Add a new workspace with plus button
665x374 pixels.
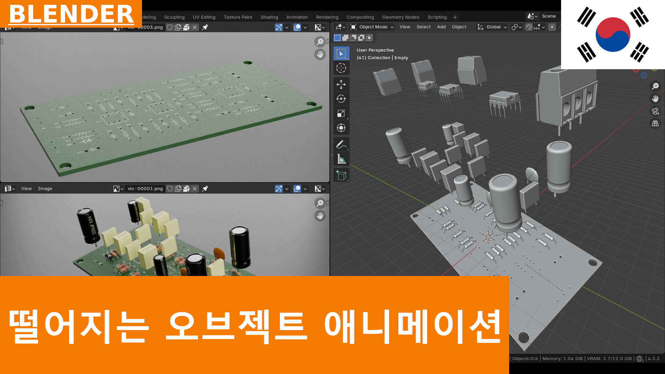coord(455,17)
